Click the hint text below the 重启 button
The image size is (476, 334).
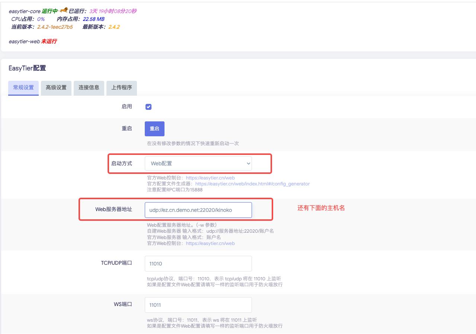point(193,143)
